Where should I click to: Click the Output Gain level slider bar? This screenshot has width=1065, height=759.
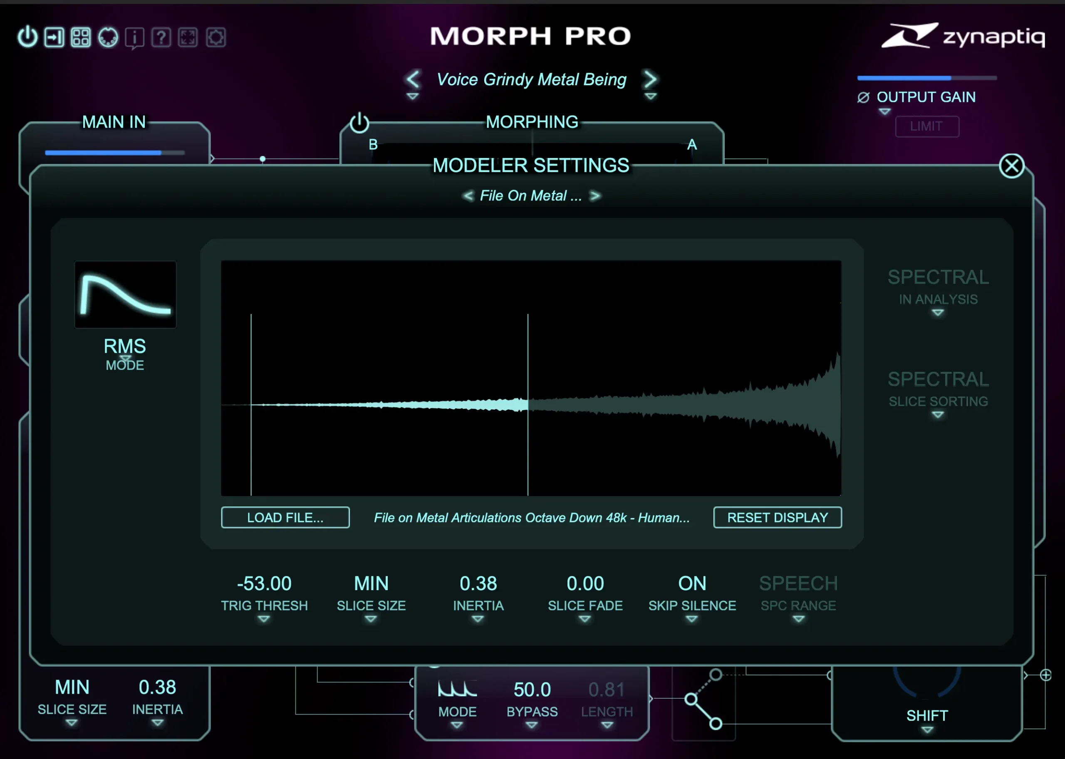point(926,78)
